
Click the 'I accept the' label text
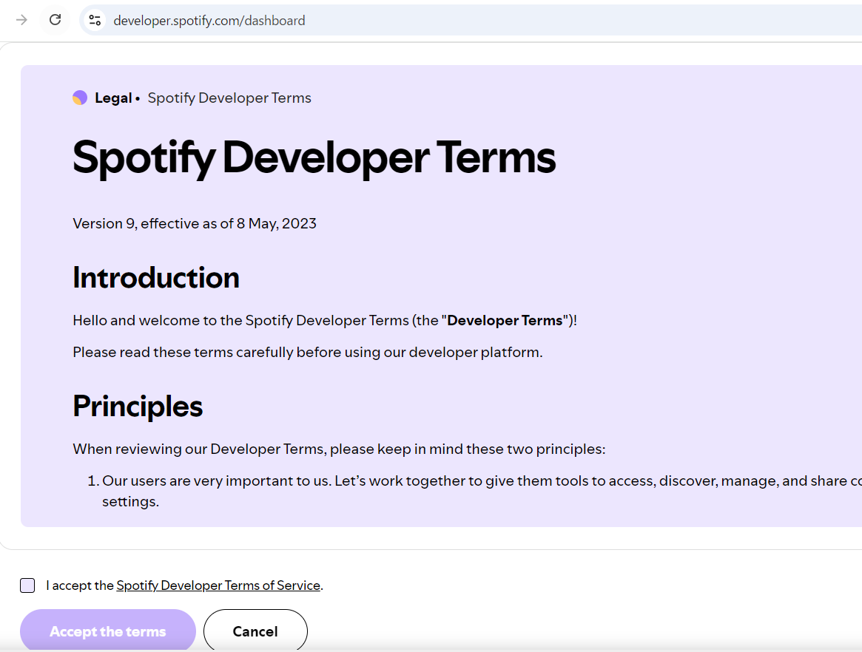(x=80, y=585)
